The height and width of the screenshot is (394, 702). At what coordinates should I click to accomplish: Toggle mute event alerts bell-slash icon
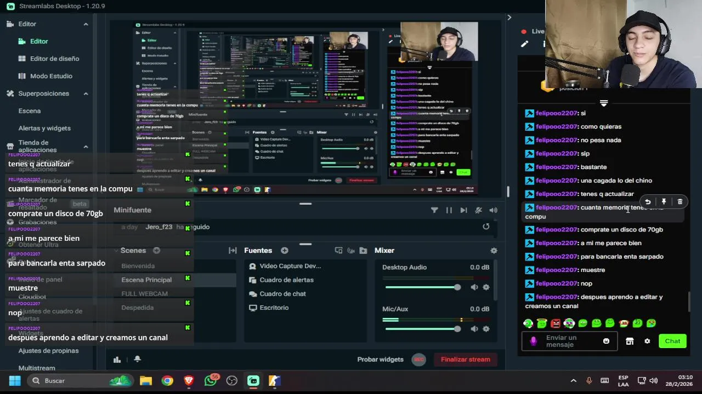coord(478,210)
